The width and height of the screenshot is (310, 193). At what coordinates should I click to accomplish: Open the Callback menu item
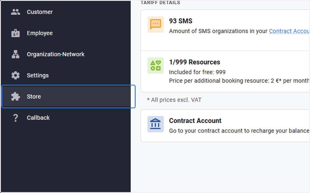click(66, 118)
